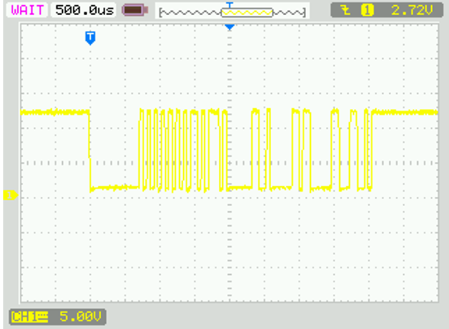449x329 pixels.
Task: Click the WAIT trigger status indicator
Action: [x=27, y=10]
